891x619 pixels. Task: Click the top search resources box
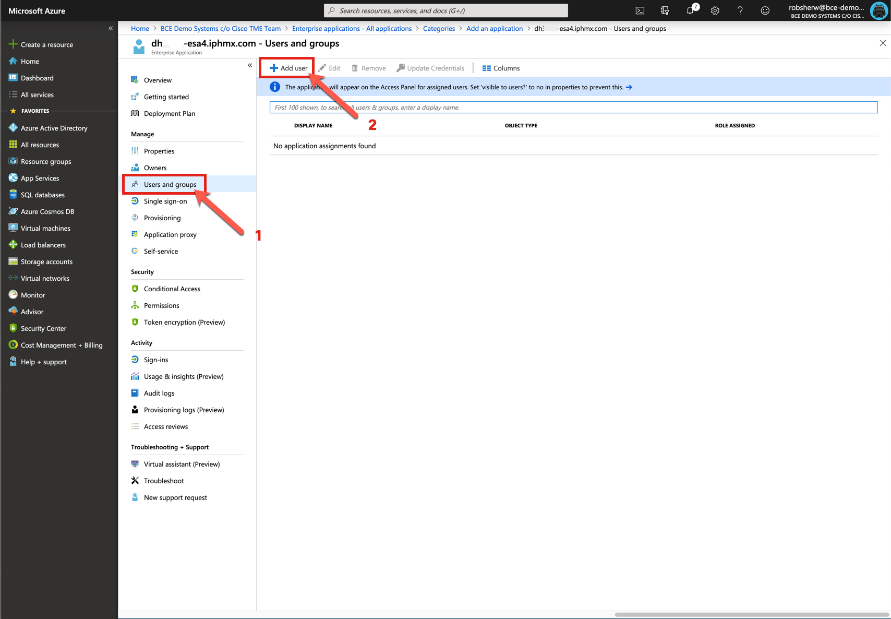pos(446,10)
